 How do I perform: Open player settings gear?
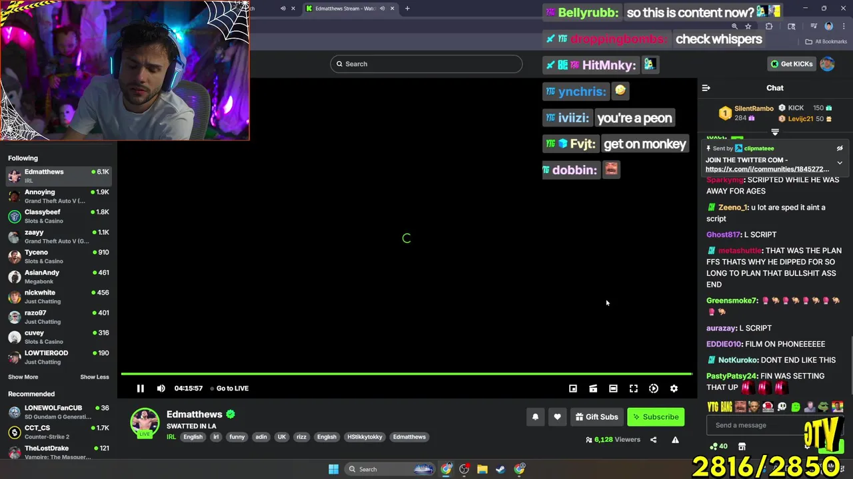[x=674, y=389]
